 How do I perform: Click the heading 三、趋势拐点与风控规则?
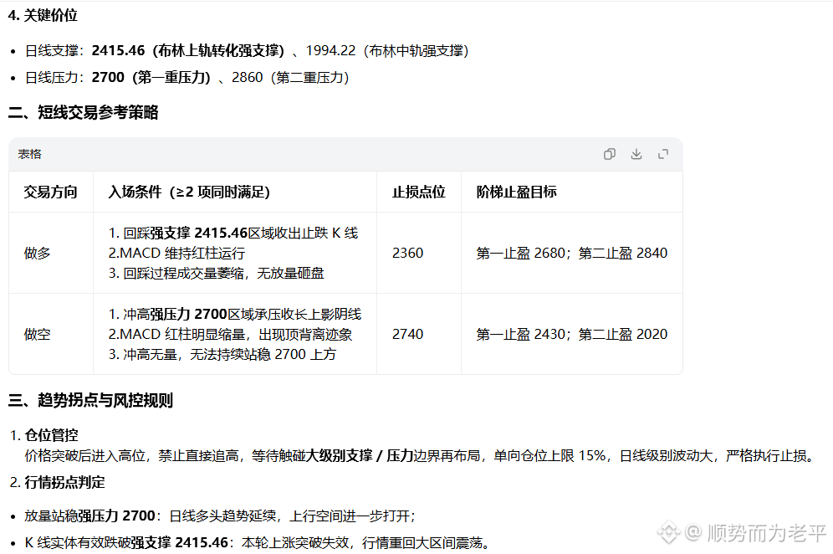(91, 400)
